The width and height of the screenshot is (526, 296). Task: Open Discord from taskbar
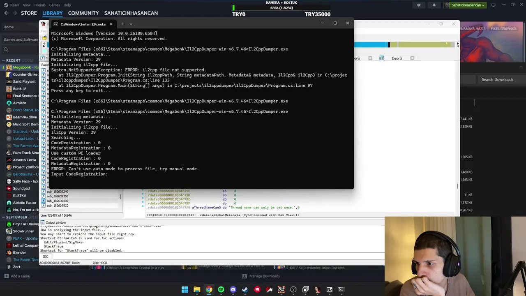click(233, 289)
